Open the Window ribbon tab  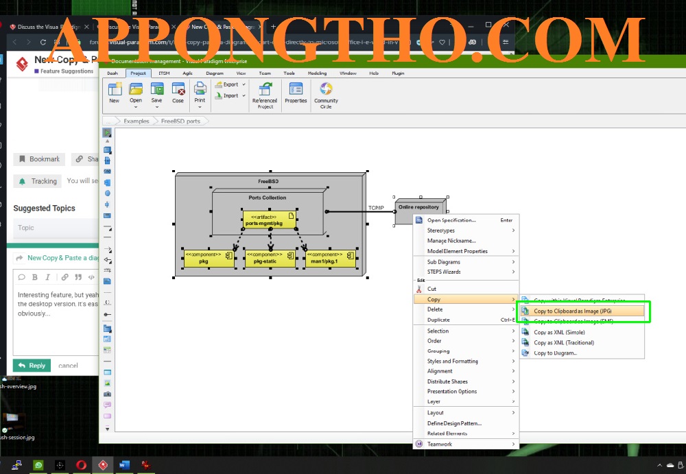pos(348,73)
